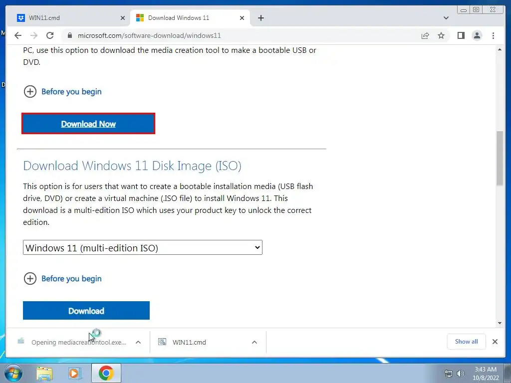Viewport: 511px width, 383px height.
Task: Click the Microsoft favicon on the active tab
Action: 140,18
